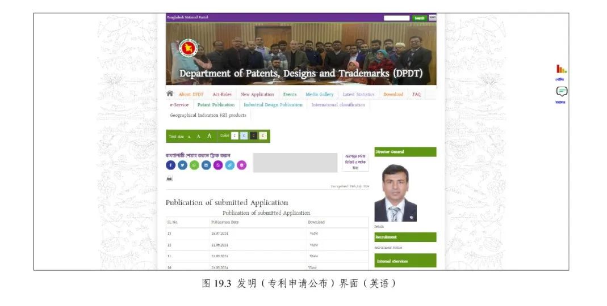Image resolution: width=607 pixels, height=306 pixels.
Task: Open the feedback chat bubble icon
Action: point(562,91)
